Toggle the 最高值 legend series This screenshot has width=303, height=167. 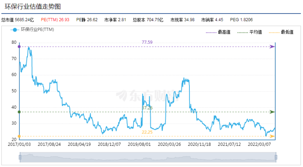218,32
